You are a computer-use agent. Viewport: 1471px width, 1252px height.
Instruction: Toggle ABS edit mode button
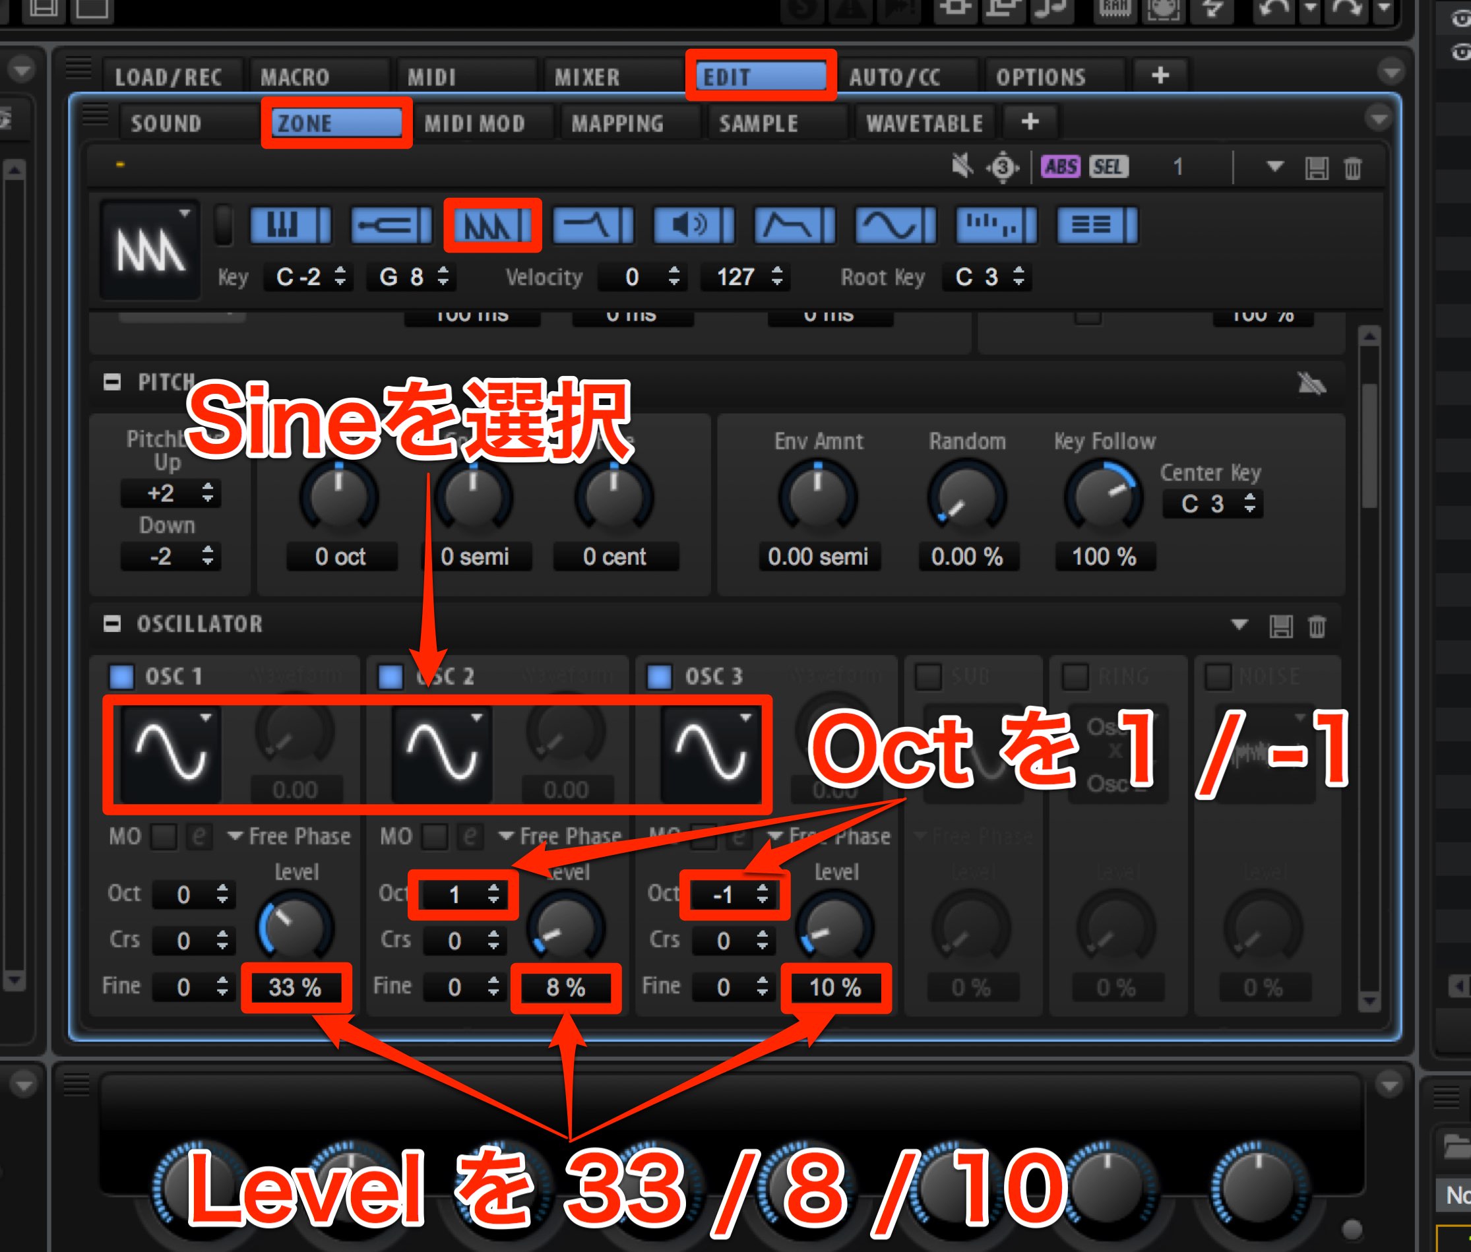click(1060, 167)
